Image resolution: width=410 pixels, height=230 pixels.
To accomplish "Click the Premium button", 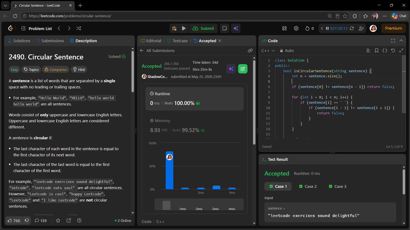I will tap(393, 28).
